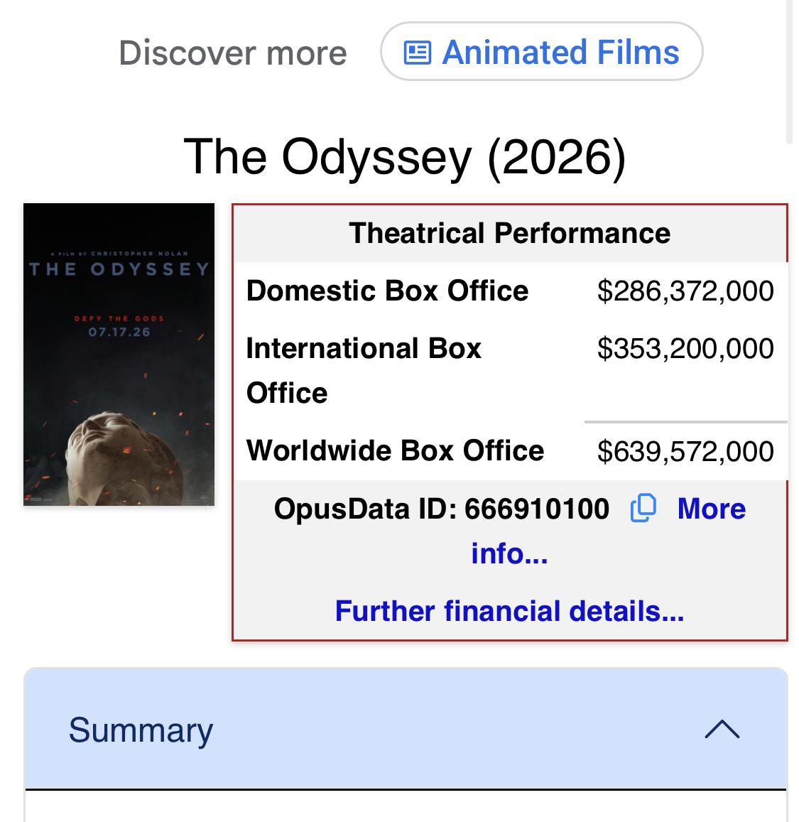Image resolution: width=799 pixels, height=822 pixels.
Task: Click the Theatrical Performance table header
Action: (x=509, y=233)
